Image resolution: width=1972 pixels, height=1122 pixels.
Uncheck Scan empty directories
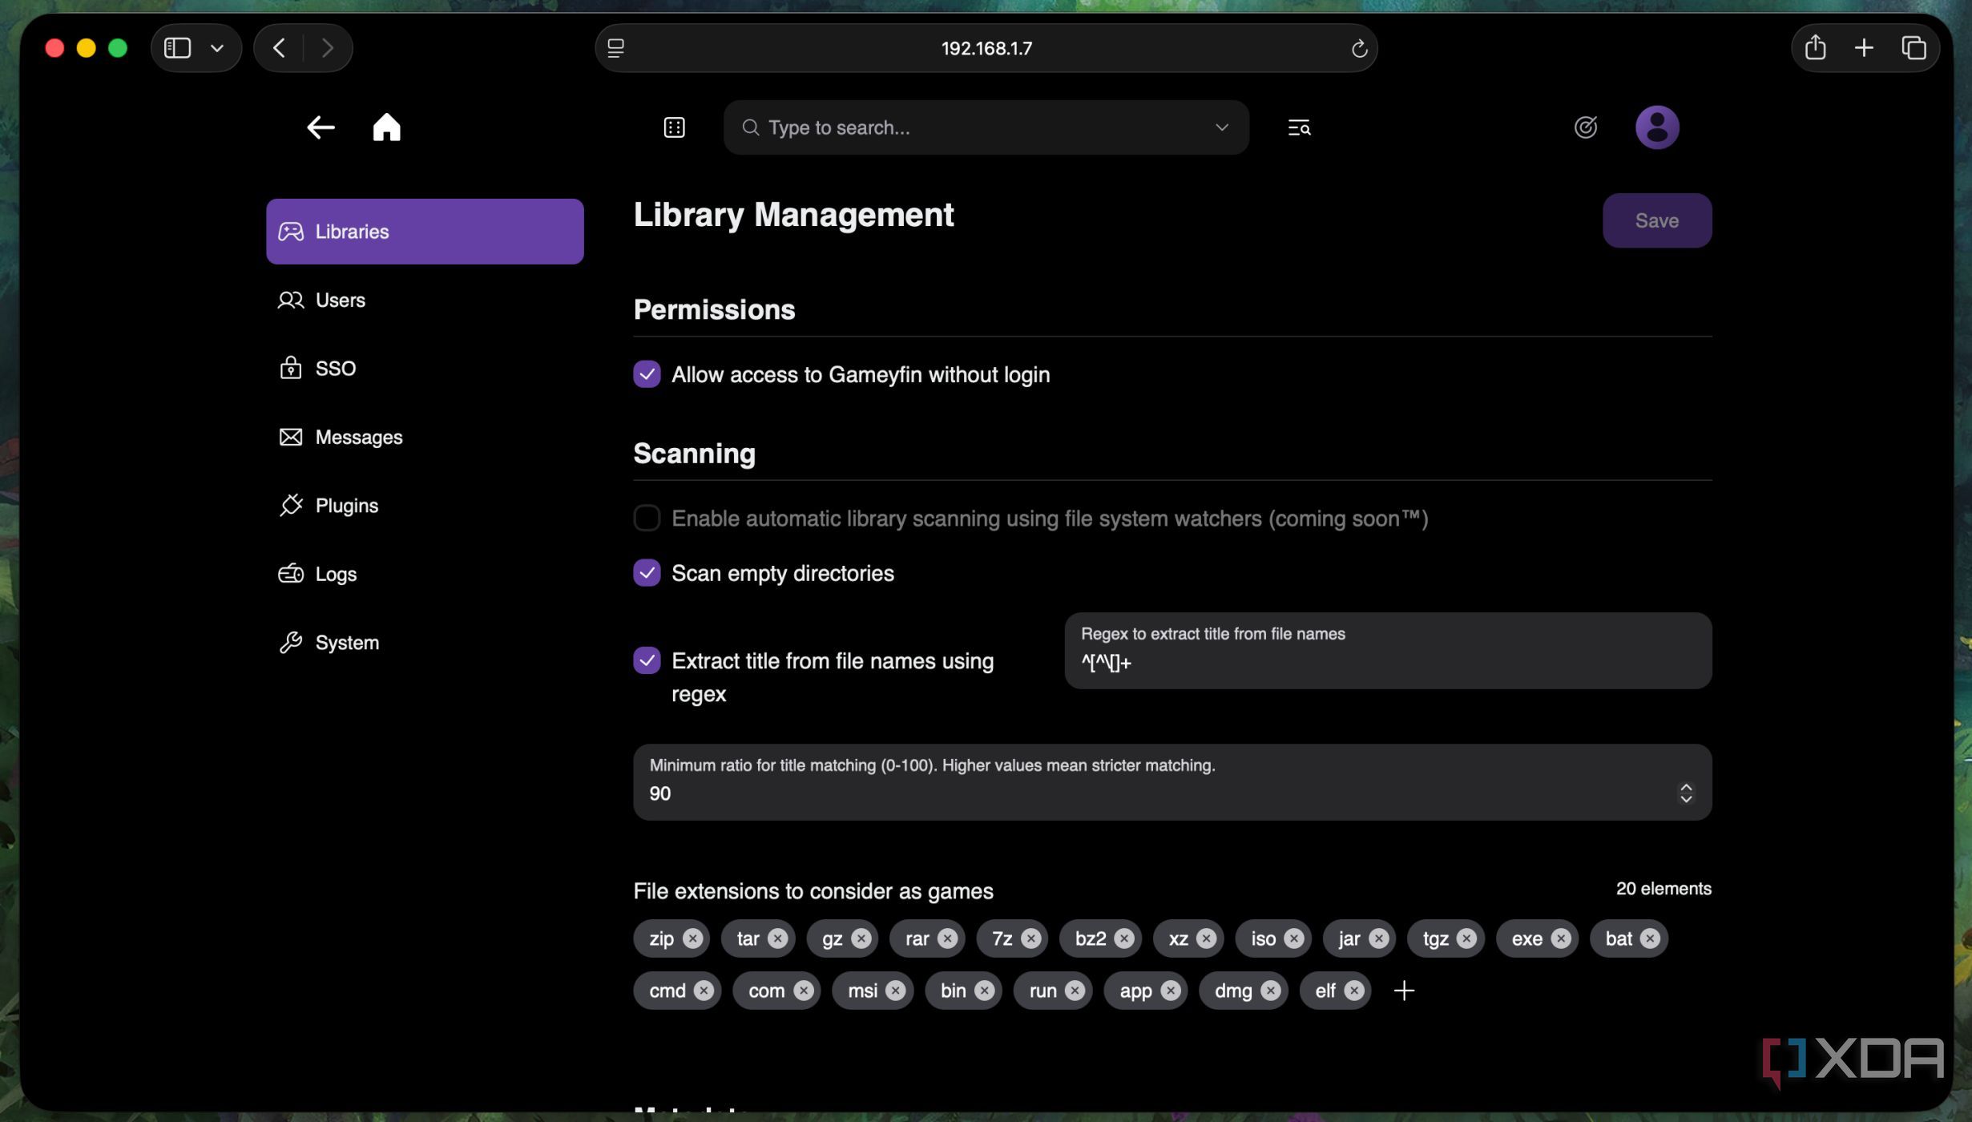coord(647,573)
